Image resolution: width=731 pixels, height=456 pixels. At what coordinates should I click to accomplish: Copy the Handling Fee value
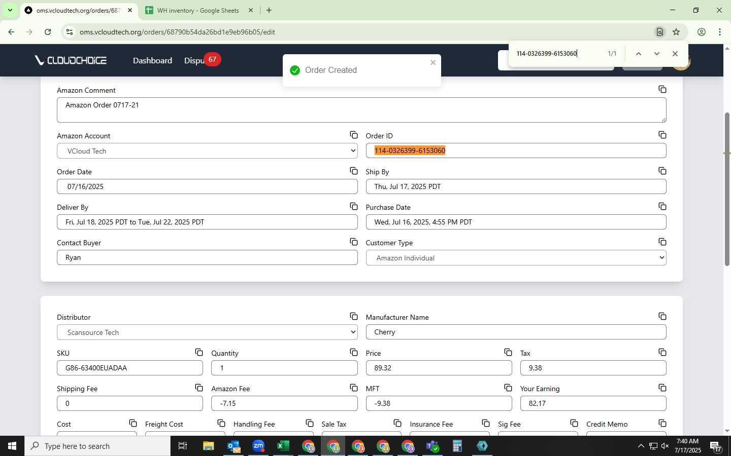pyautogui.click(x=310, y=423)
